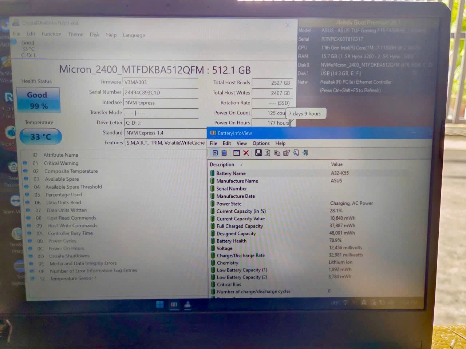Click the copy selected items toolbar icon
The width and height of the screenshot is (466, 349).
pyautogui.click(x=277, y=153)
